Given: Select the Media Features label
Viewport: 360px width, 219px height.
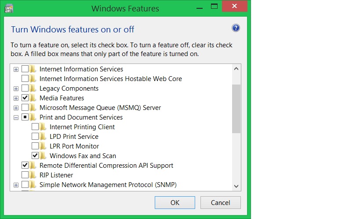Looking at the screenshot, I should pyautogui.click(x=62, y=98).
